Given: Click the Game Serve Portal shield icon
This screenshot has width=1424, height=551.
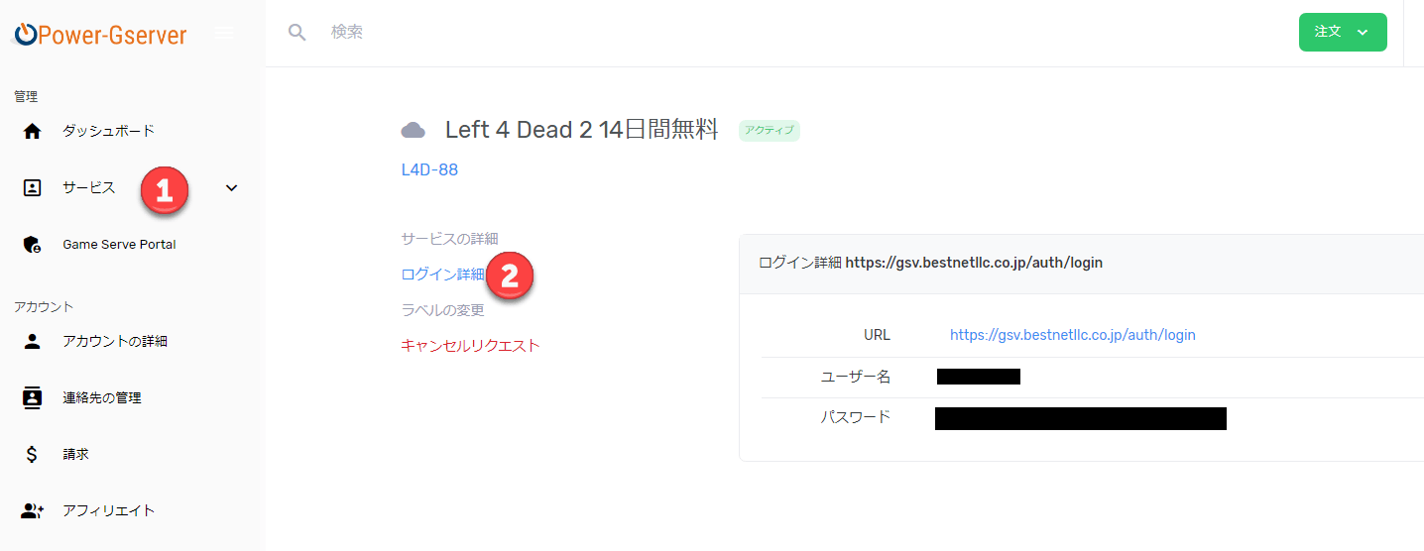Looking at the screenshot, I should pos(32,244).
